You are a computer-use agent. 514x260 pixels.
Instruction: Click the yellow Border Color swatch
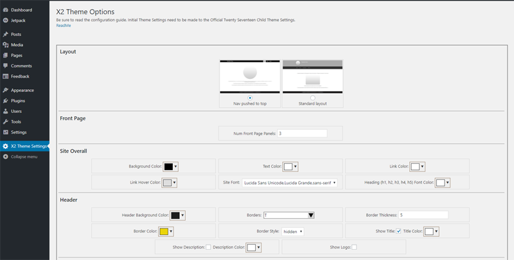[164, 232]
